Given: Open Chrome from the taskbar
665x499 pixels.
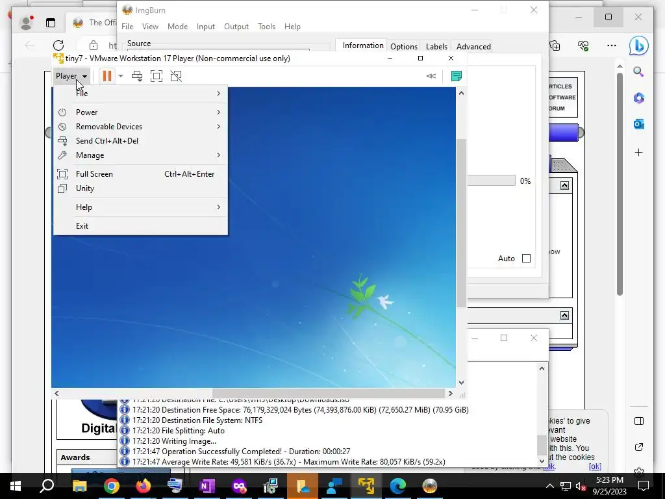Looking at the screenshot, I should coord(112,486).
